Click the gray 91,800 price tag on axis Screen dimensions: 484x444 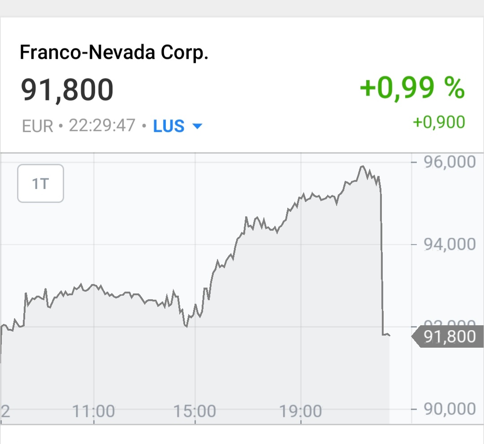click(x=448, y=336)
